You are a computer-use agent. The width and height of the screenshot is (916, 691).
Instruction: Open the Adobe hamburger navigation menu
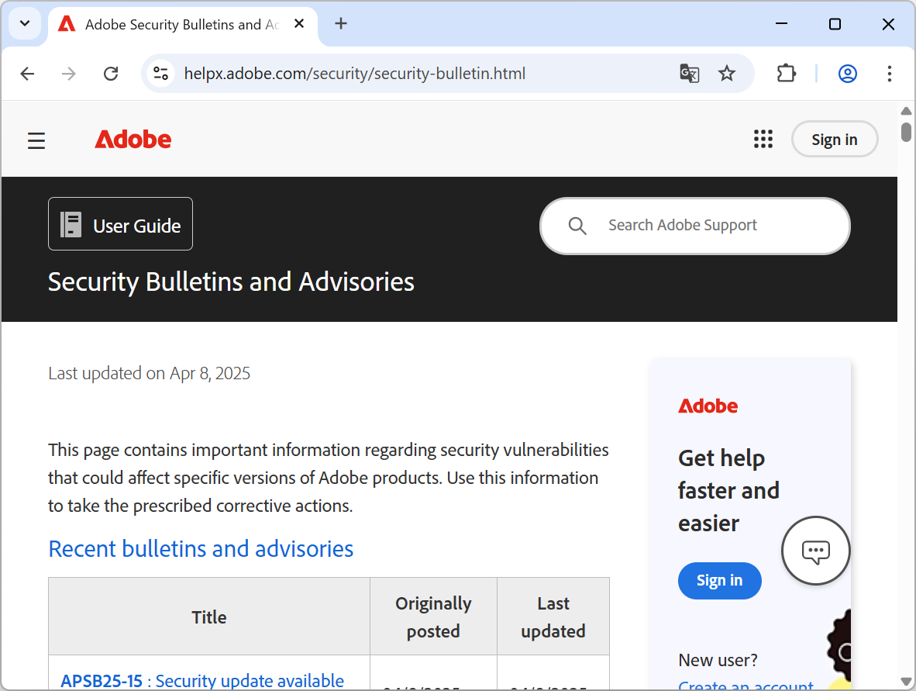pyautogui.click(x=36, y=140)
